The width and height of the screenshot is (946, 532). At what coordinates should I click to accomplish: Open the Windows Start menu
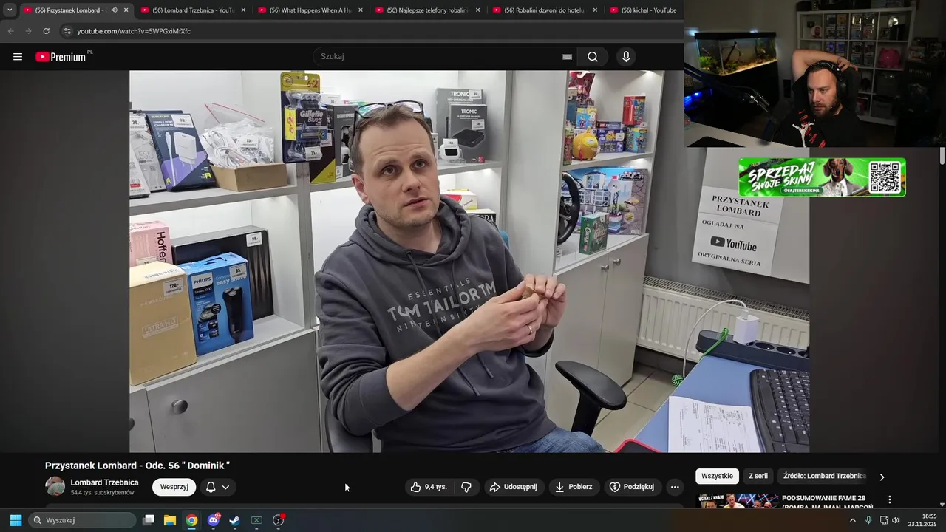(x=16, y=520)
